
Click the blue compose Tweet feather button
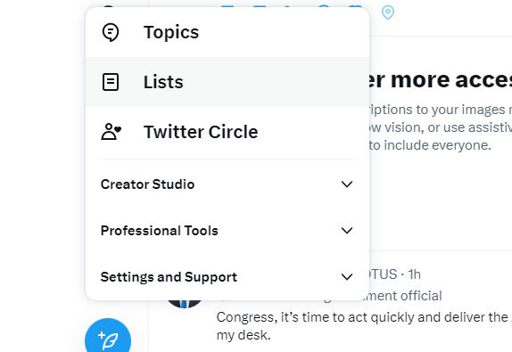click(108, 336)
